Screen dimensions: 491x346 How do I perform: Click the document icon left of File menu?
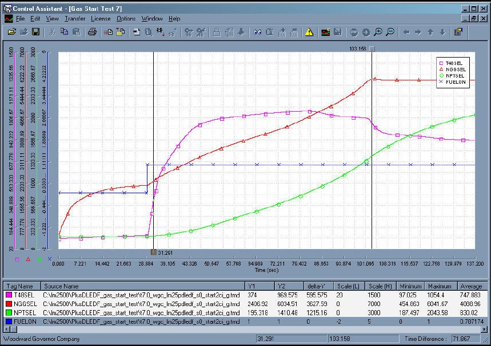click(x=9, y=19)
